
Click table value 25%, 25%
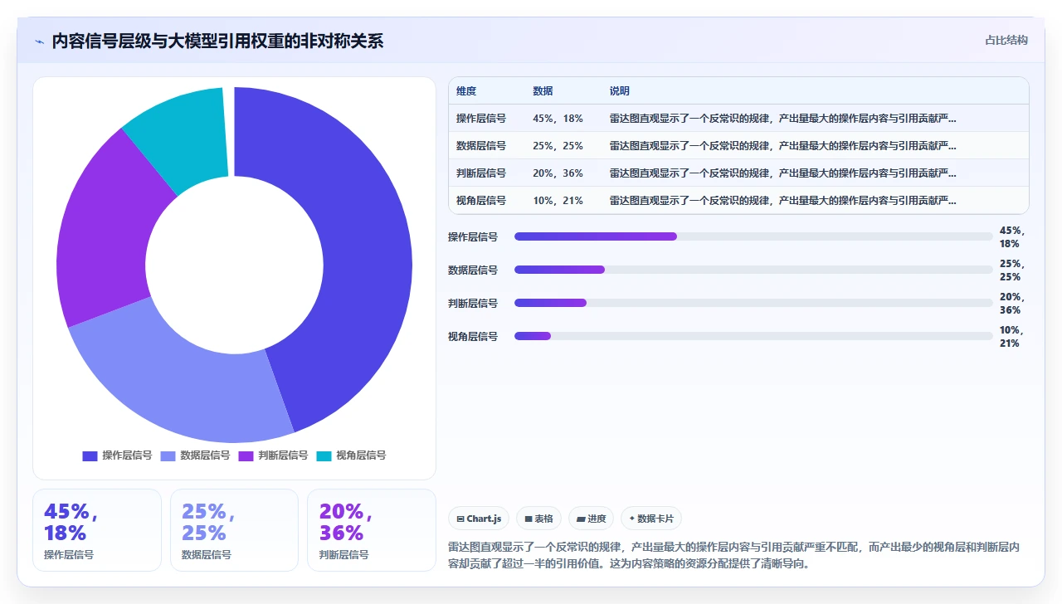coord(558,146)
